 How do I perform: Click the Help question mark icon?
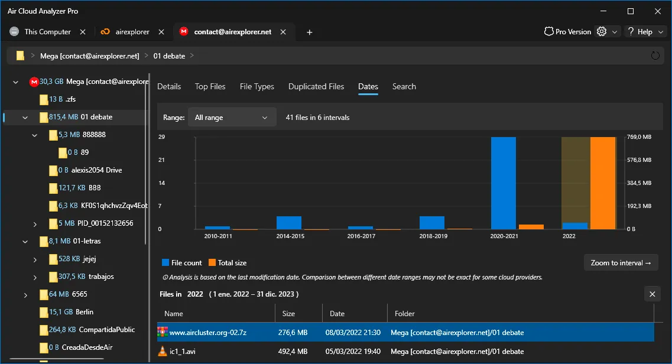point(631,32)
